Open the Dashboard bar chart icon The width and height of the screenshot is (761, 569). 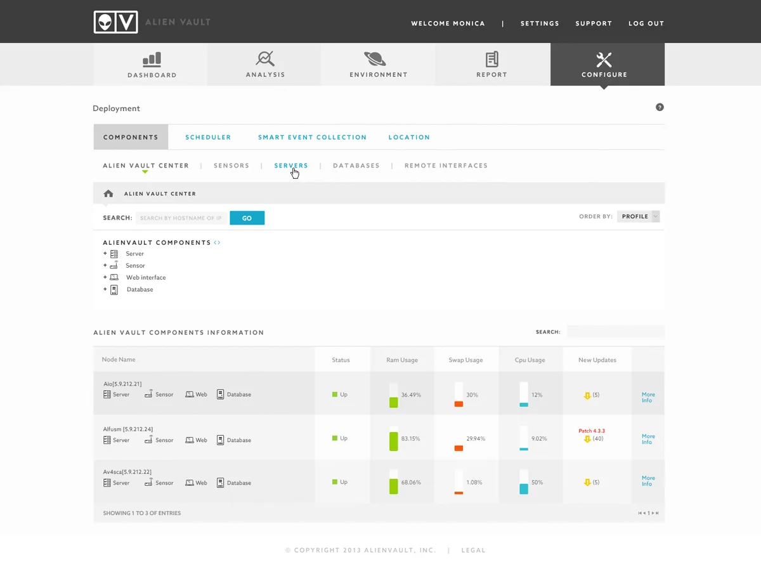click(152, 60)
